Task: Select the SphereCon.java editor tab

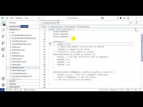Action: pyautogui.click(x=50, y=23)
